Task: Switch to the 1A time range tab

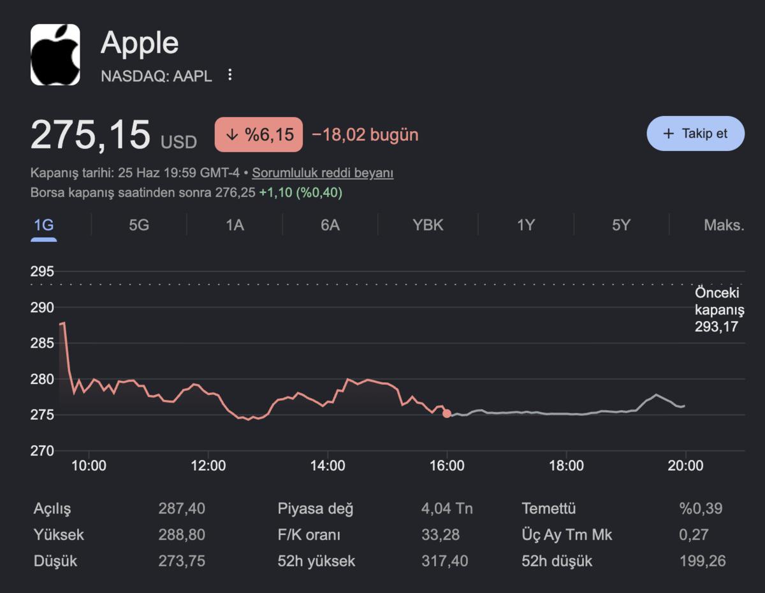Action: tap(235, 225)
